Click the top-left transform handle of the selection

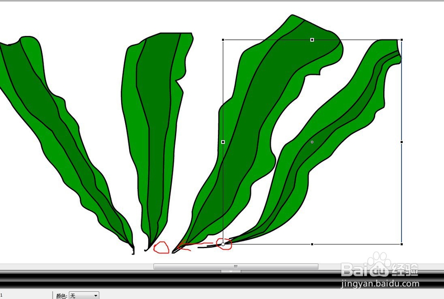click(x=223, y=40)
